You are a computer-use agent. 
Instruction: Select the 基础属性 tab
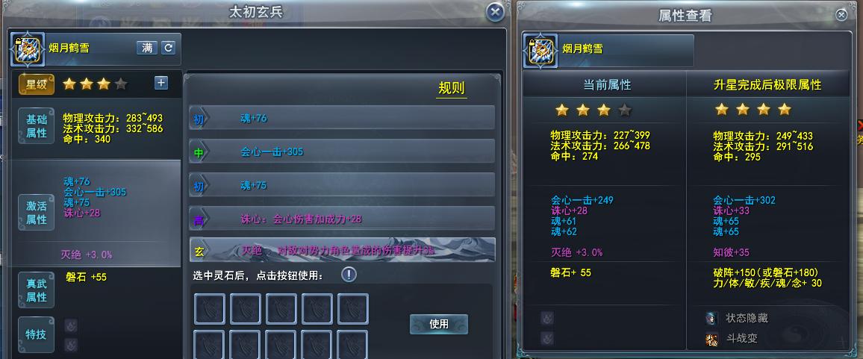click(x=37, y=126)
